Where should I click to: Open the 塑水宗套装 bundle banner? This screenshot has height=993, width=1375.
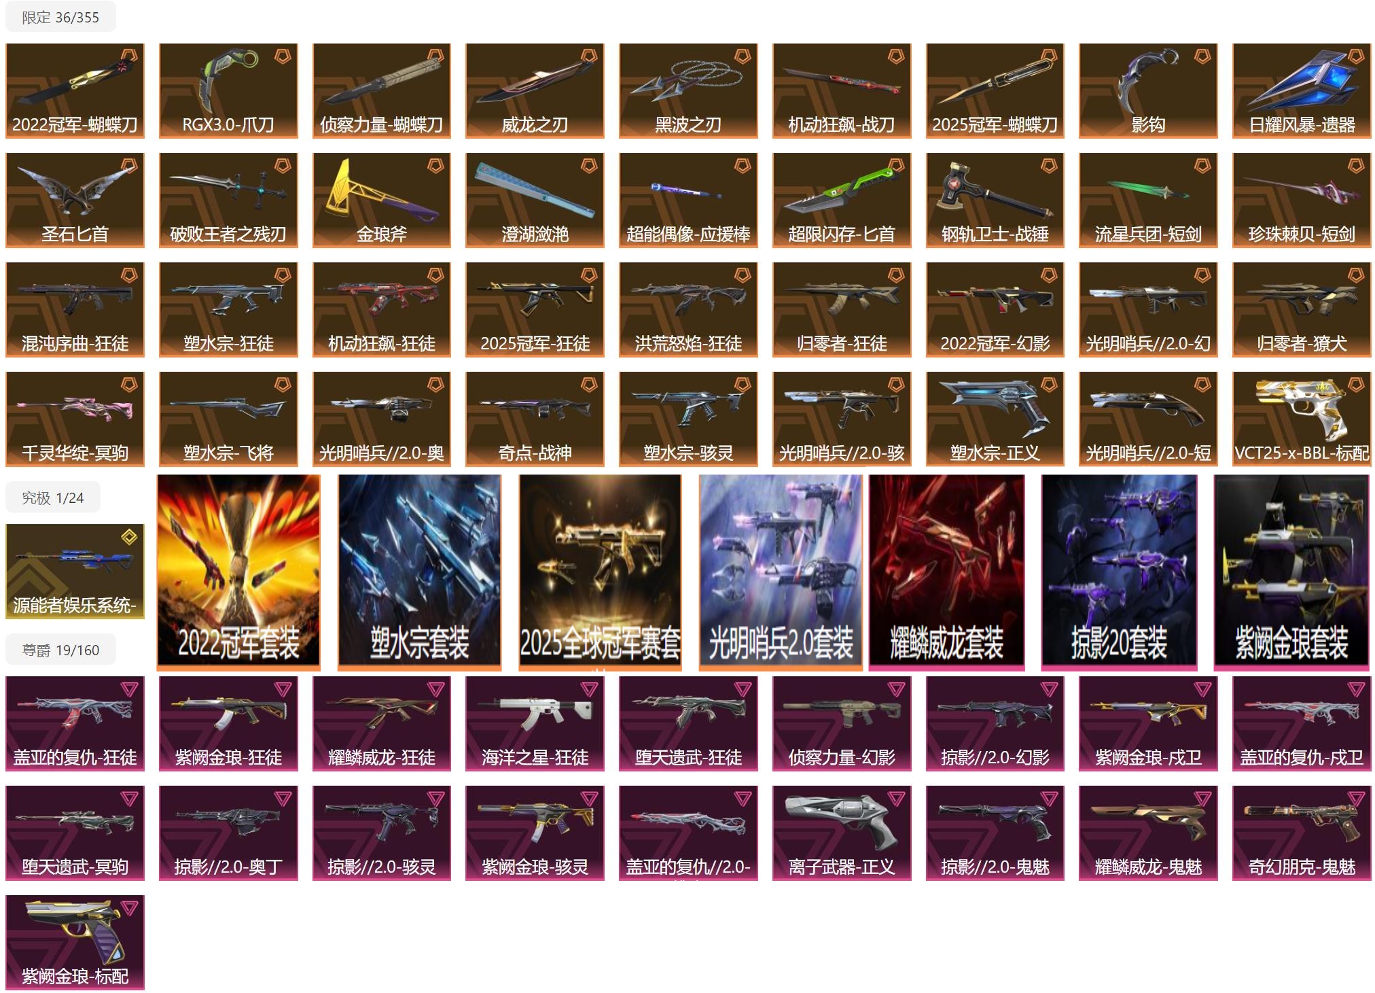[x=419, y=572]
